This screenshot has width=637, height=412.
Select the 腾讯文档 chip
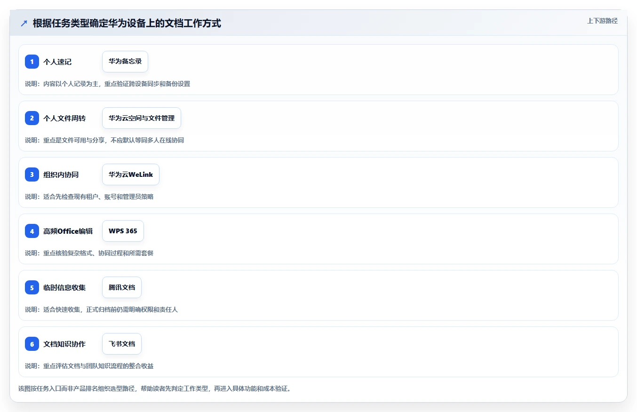[122, 287]
